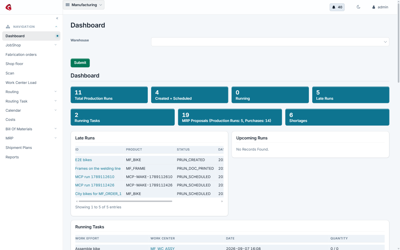Open the Manufacturing app switcher dropdown
400x250 pixels.
pos(84,5)
